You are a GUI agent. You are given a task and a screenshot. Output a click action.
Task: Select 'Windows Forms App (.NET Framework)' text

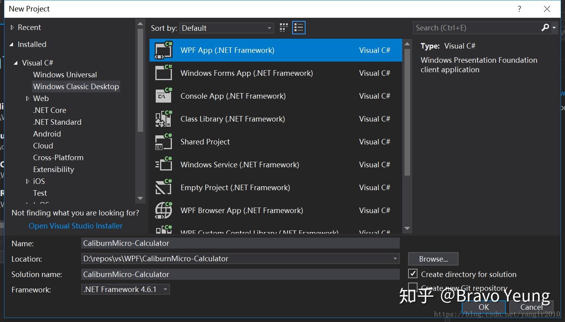(247, 73)
